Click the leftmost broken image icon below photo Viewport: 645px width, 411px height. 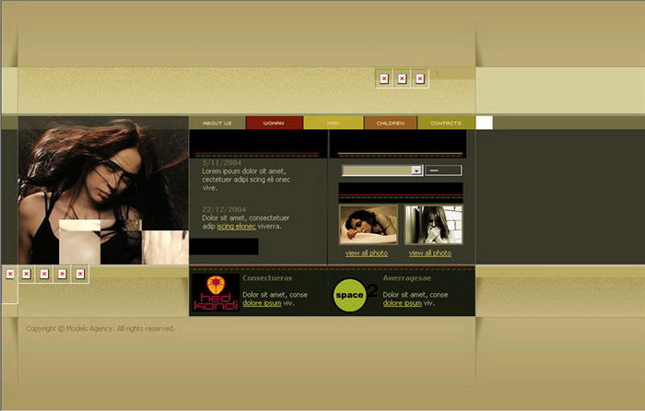coord(10,274)
